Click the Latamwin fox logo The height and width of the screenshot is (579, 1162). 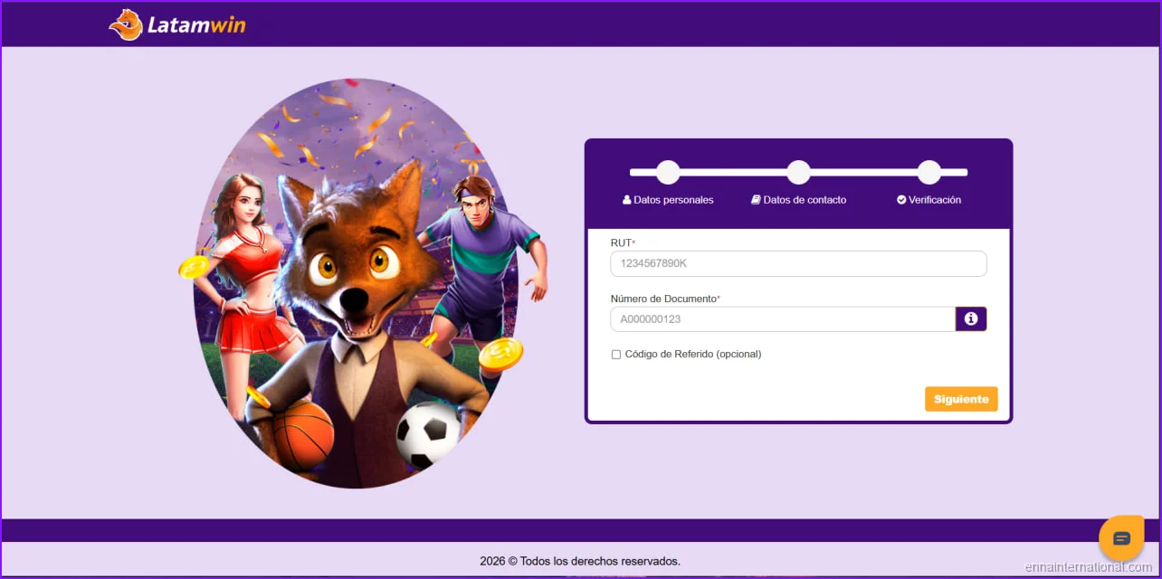(x=126, y=24)
